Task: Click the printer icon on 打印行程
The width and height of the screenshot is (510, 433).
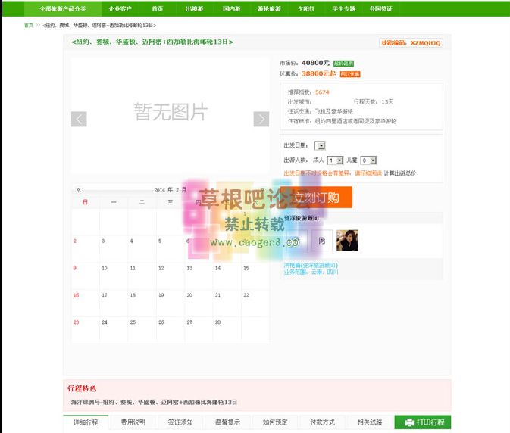Action: (x=409, y=422)
